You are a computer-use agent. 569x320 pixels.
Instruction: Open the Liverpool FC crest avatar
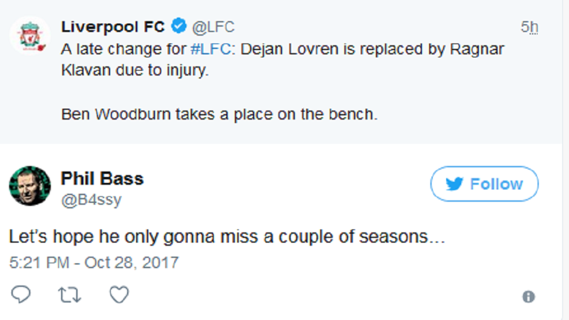[x=29, y=36]
